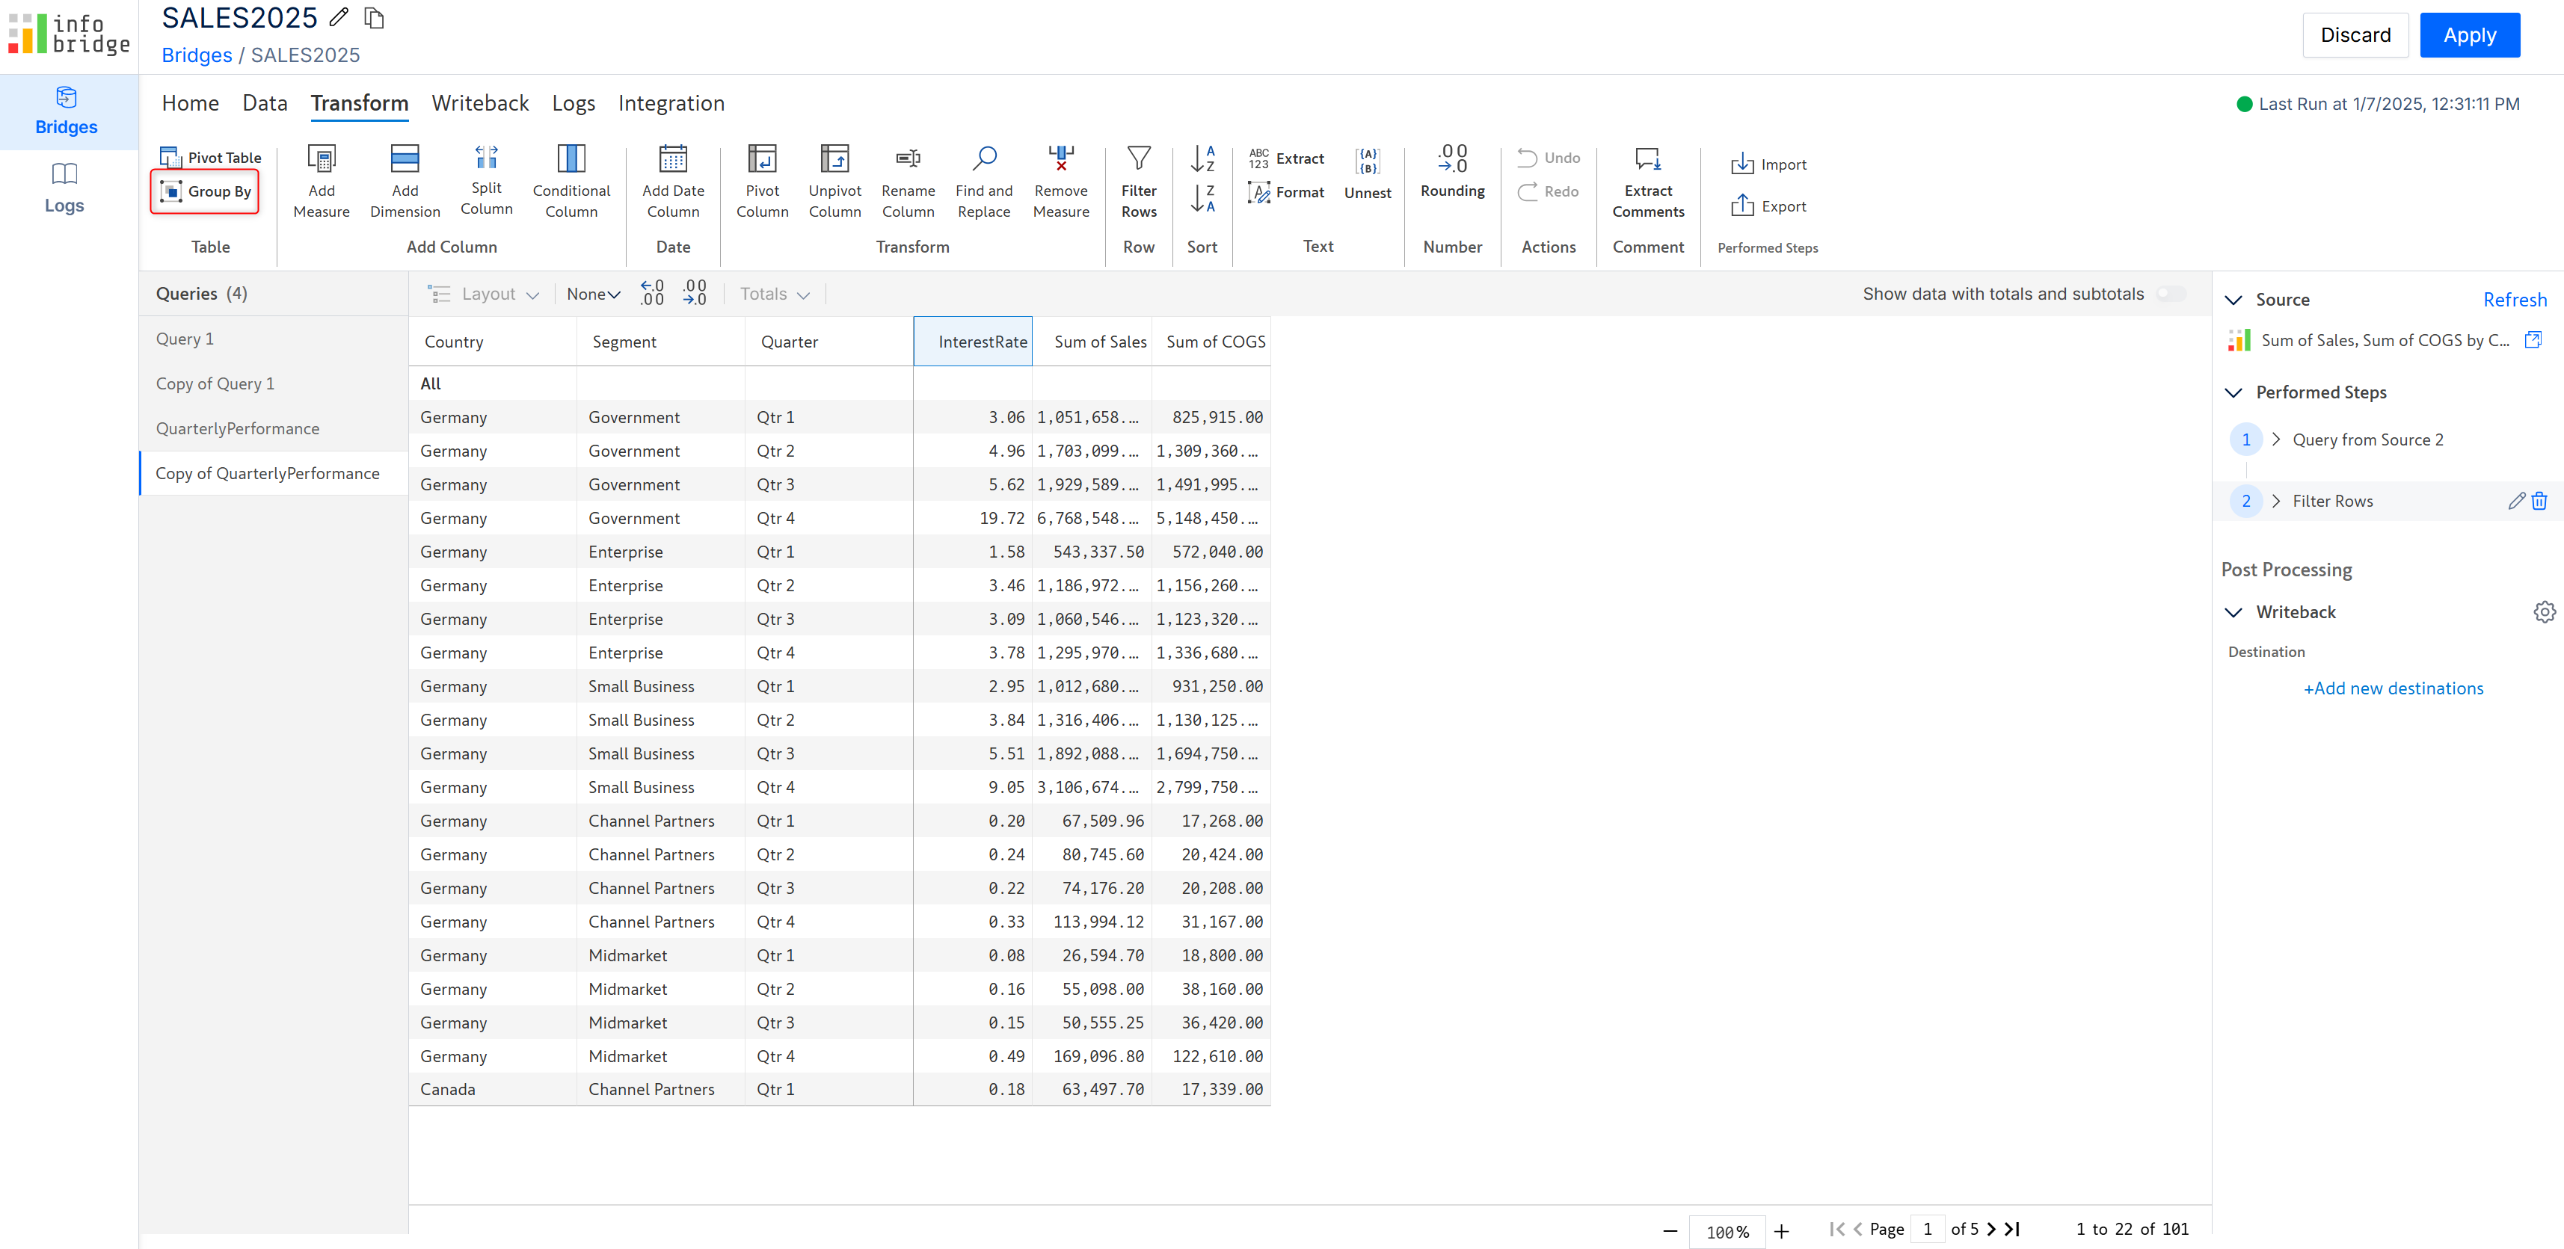Open the Totals dropdown

coord(775,294)
